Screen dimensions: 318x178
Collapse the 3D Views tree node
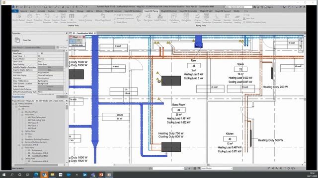(x=22, y=134)
